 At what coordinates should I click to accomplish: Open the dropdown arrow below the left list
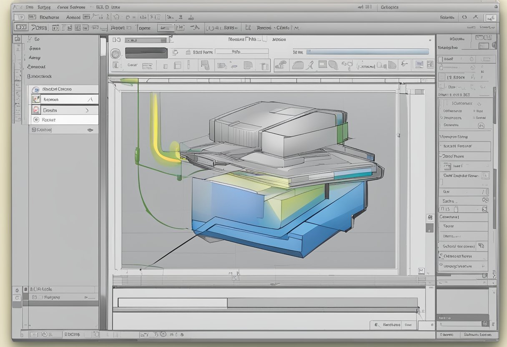click(89, 130)
